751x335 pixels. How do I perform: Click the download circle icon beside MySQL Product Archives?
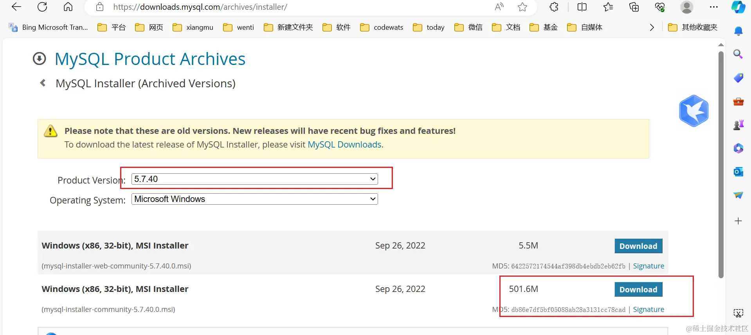coord(39,59)
